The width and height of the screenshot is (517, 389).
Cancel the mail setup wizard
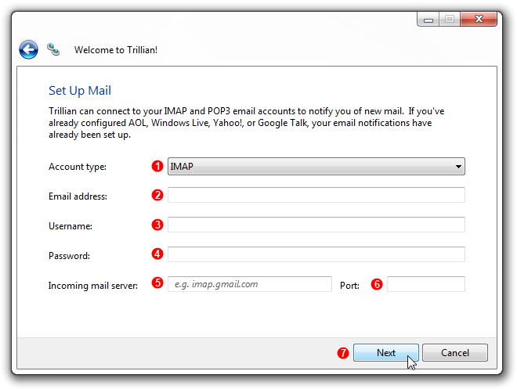tap(455, 353)
